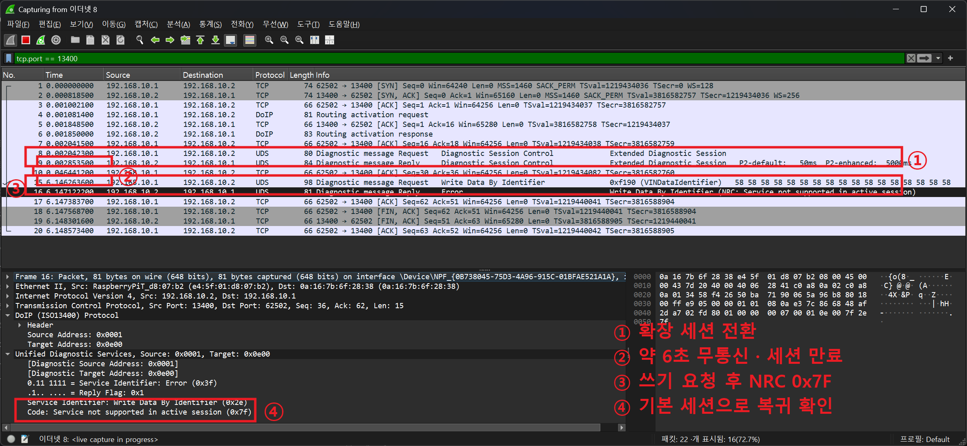
Task: Toggle packet list colorization
Action: click(x=250, y=40)
